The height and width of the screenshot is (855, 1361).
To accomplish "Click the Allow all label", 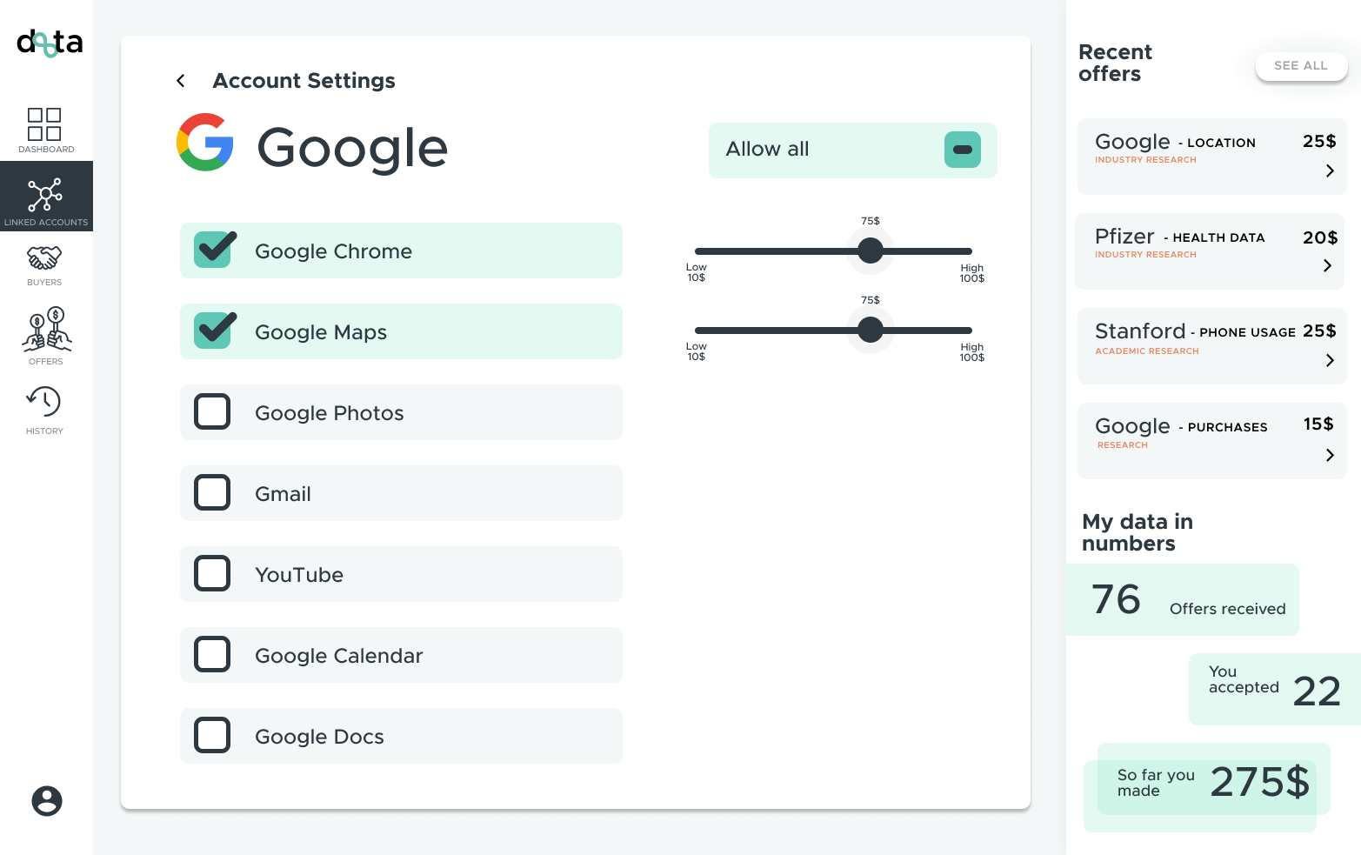I will tap(767, 150).
